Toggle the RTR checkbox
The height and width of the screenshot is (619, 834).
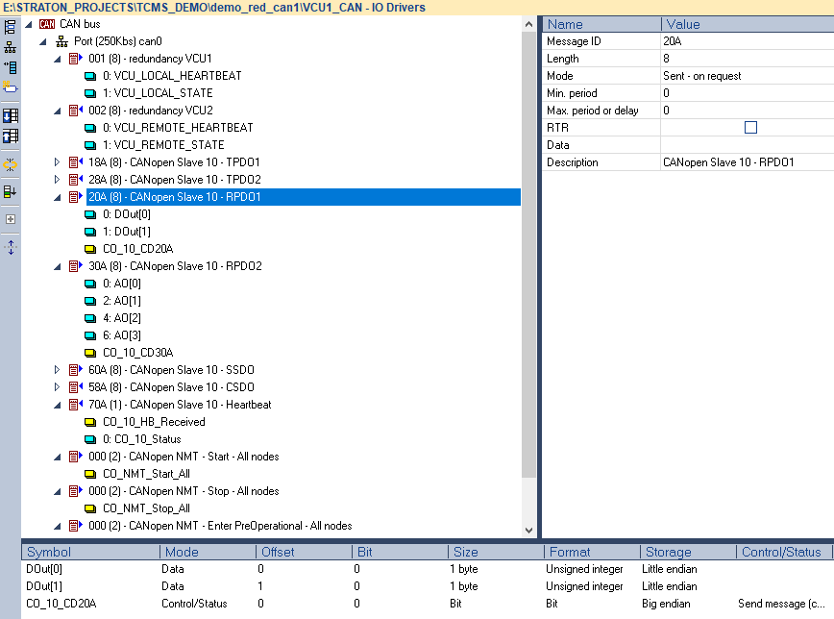pyautogui.click(x=750, y=128)
